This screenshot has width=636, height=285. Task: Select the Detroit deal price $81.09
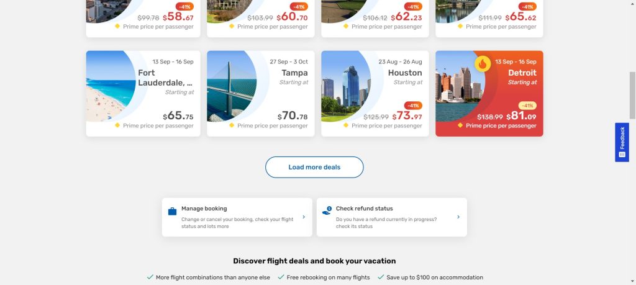click(x=522, y=116)
